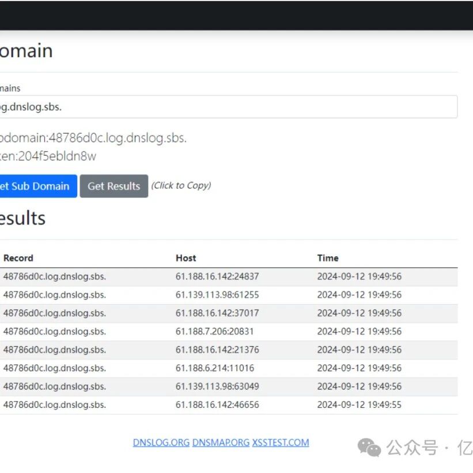
Task: Click the gray Get Results button
Action: [114, 186]
